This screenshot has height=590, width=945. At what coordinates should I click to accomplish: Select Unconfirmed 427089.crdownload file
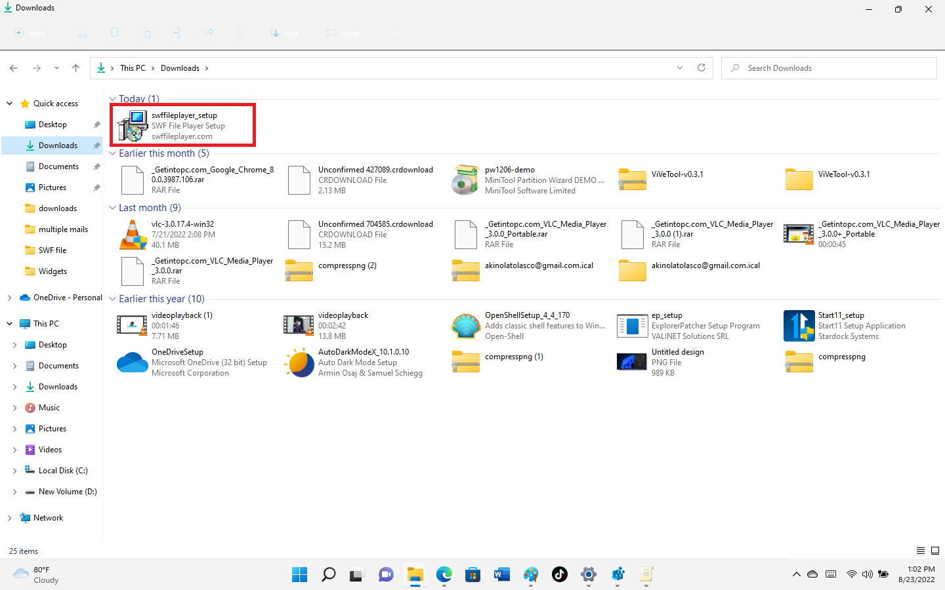tap(362, 180)
